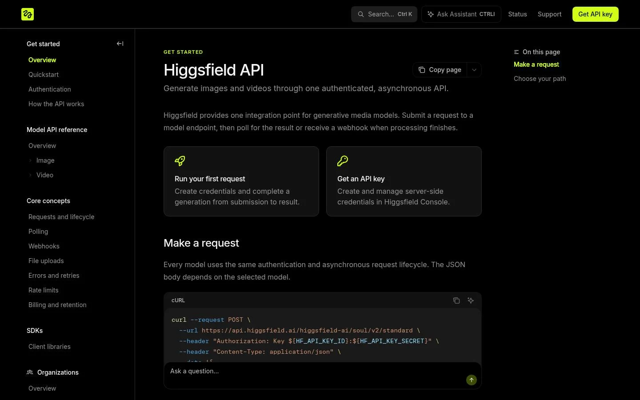The height and width of the screenshot is (400, 640).
Task: Copy the cURL code snippet
Action: click(x=456, y=300)
